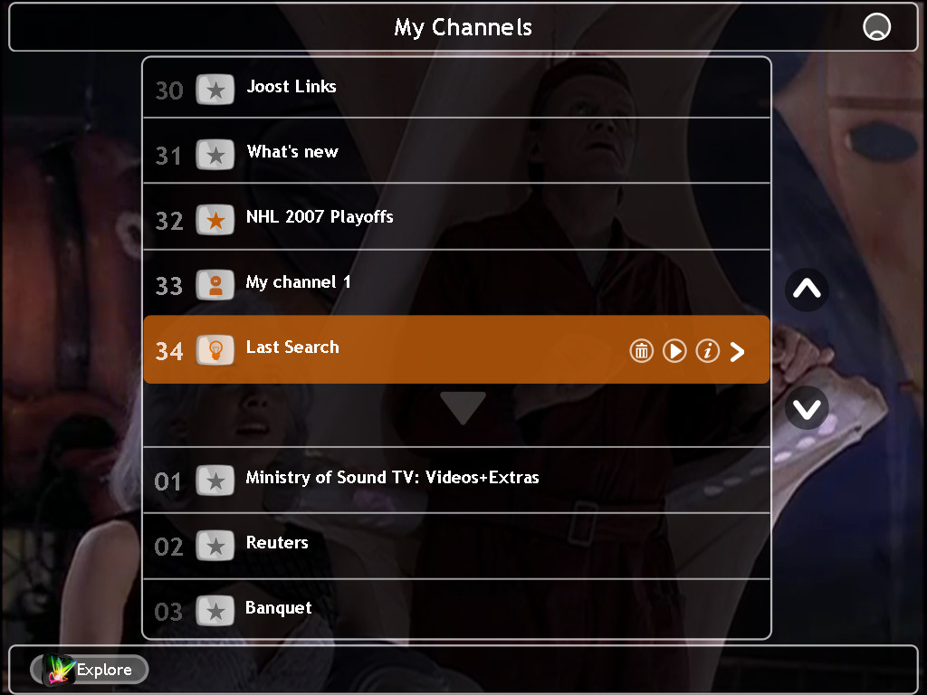Select the My channel 1 row
The height and width of the screenshot is (695, 927).
click(x=456, y=282)
